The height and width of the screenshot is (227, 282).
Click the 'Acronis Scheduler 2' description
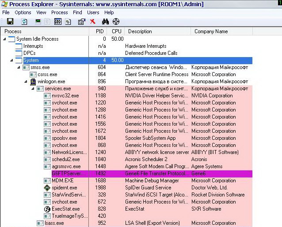[x=146, y=159]
